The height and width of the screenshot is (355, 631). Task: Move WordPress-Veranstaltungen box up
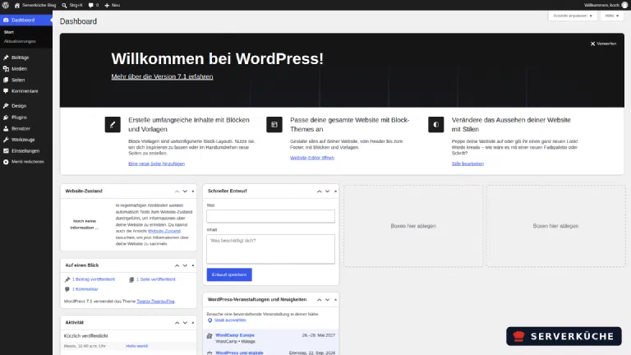pos(319,300)
